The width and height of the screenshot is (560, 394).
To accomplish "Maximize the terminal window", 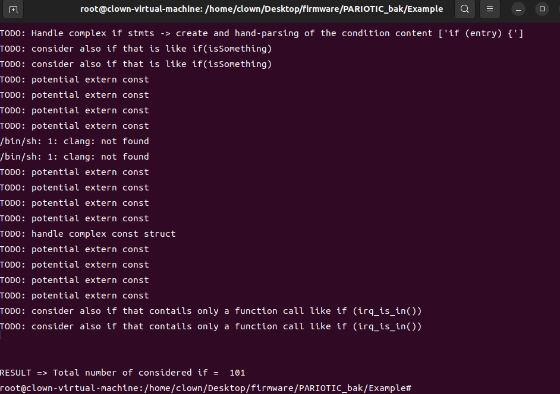I will 542,9.
